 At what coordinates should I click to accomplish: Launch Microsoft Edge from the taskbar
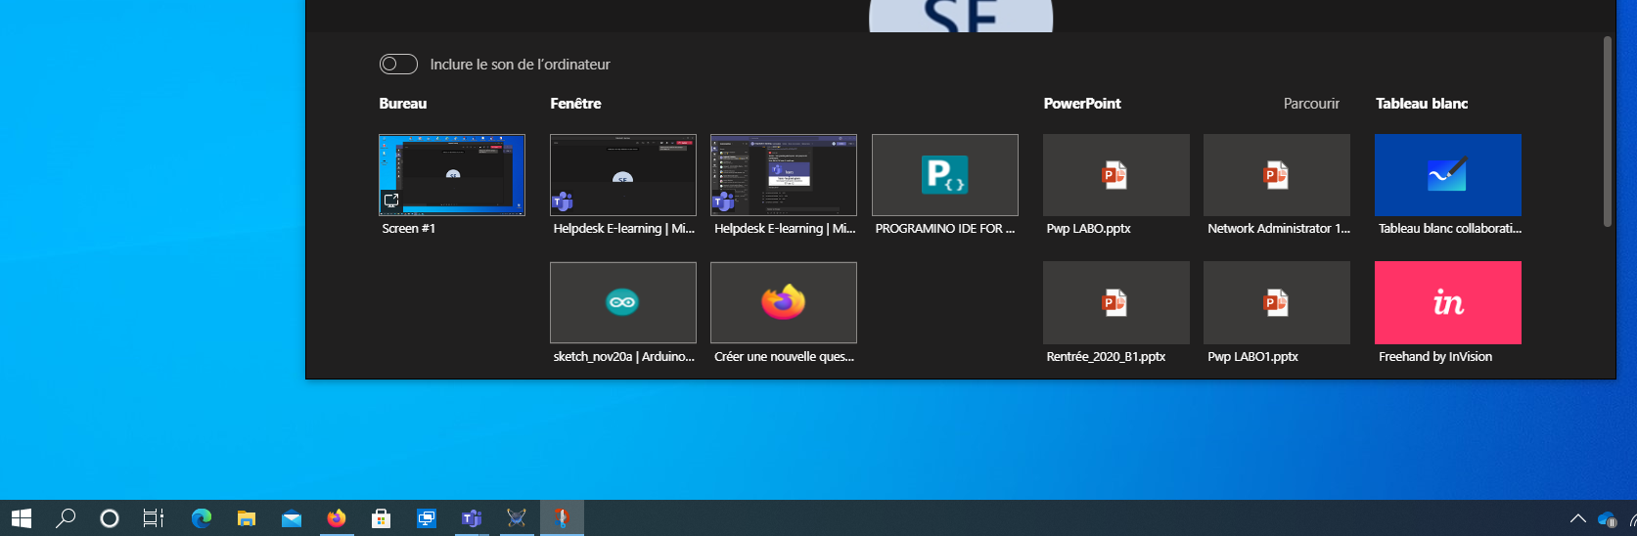coord(202,518)
